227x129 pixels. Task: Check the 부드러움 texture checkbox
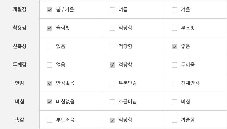tap(50, 120)
